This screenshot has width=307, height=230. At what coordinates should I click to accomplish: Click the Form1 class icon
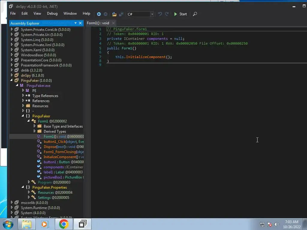pos(34,121)
